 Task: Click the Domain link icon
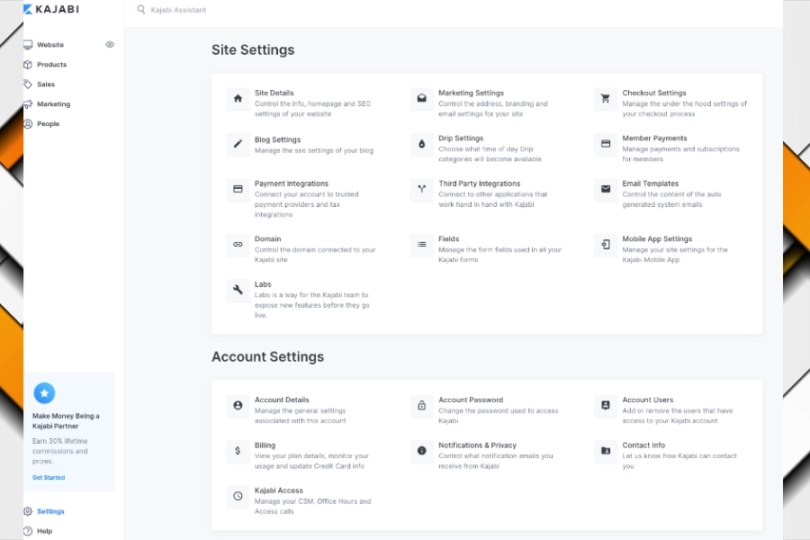pos(238,245)
